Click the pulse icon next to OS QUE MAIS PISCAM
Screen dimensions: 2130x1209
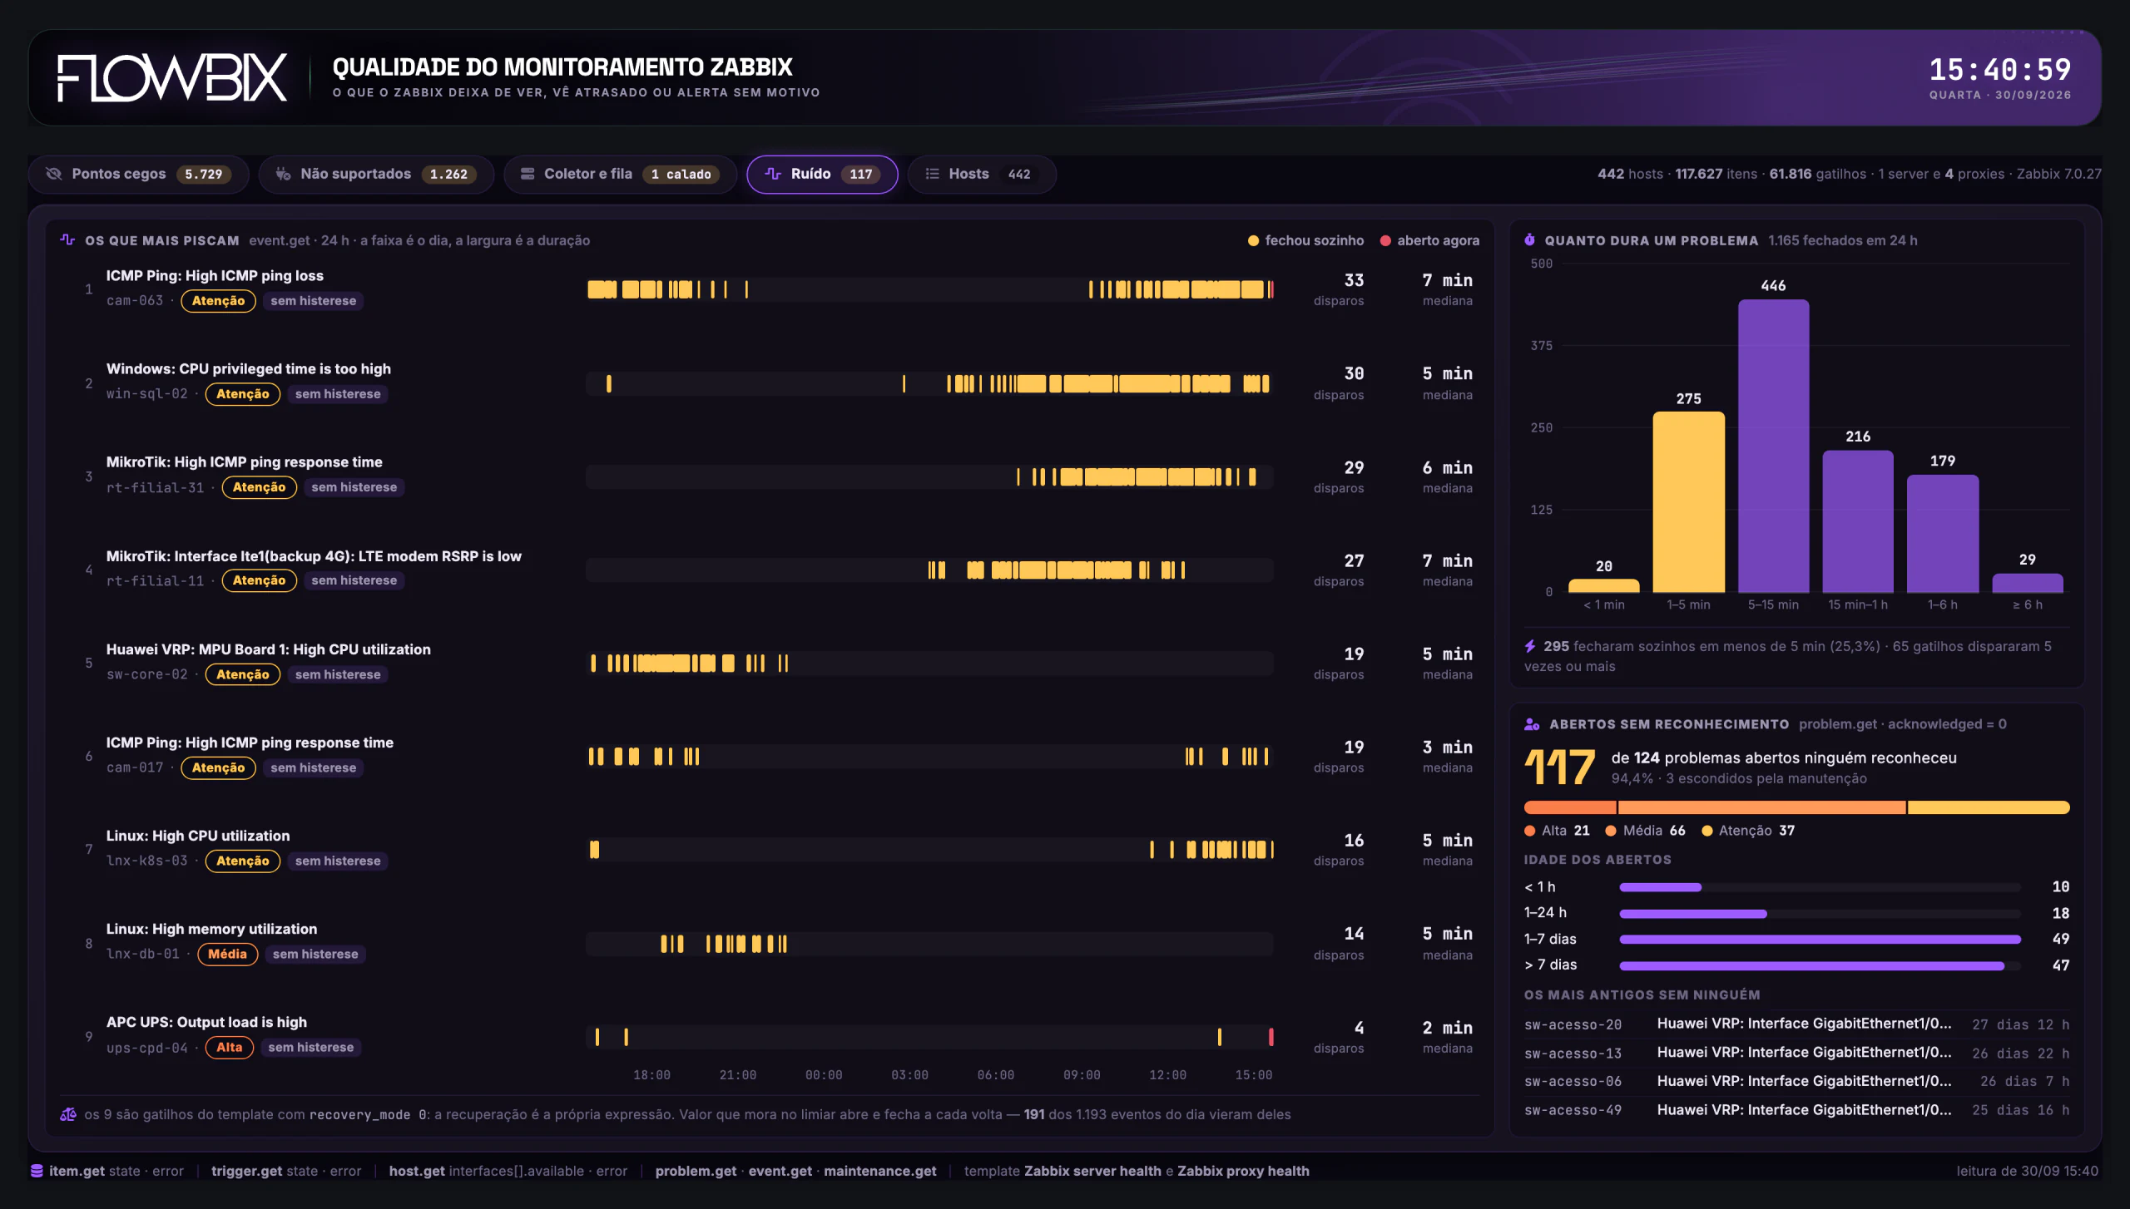68,239
